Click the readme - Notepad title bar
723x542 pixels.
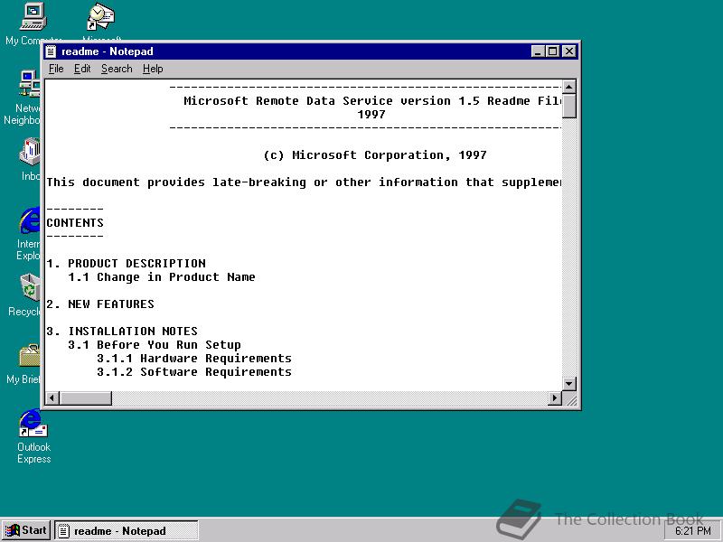tap(311, 51)
